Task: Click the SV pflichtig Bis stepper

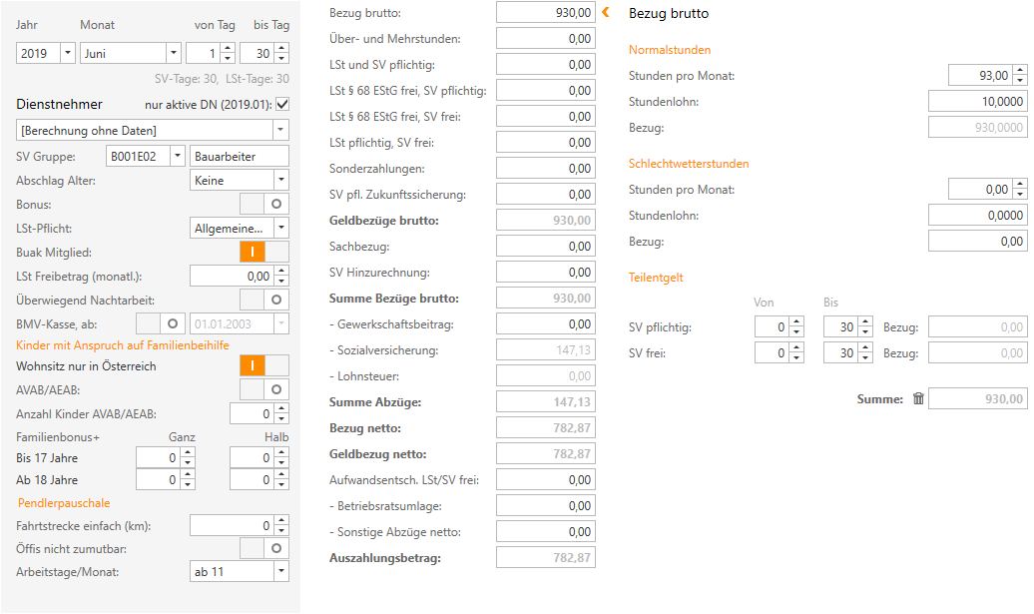Action: [x=865, y=326]
